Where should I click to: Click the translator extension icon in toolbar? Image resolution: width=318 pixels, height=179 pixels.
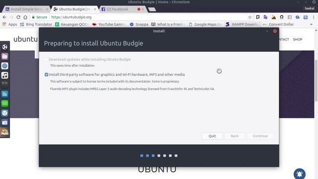265,17
